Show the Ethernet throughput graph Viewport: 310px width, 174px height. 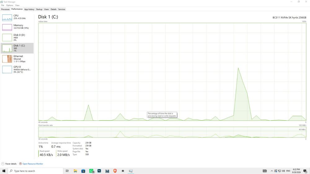[17, 59]
